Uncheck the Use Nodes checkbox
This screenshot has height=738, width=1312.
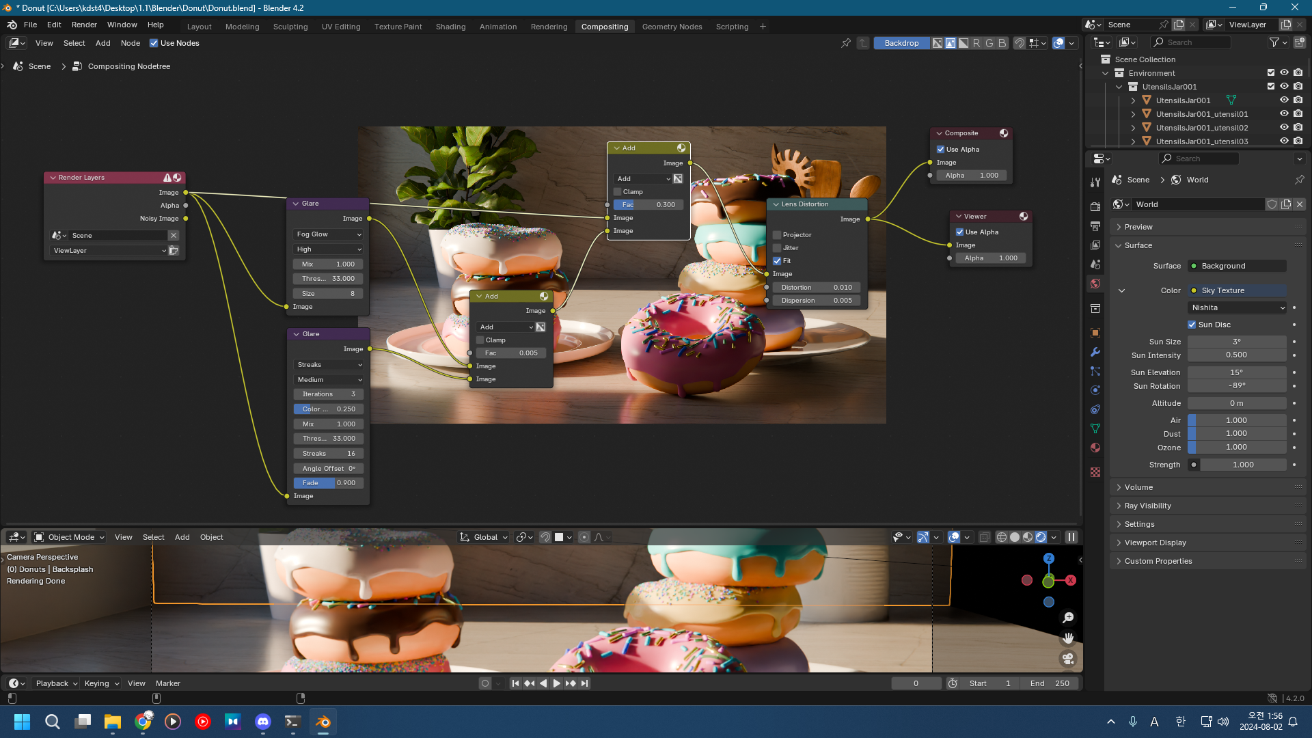(154, 43)
